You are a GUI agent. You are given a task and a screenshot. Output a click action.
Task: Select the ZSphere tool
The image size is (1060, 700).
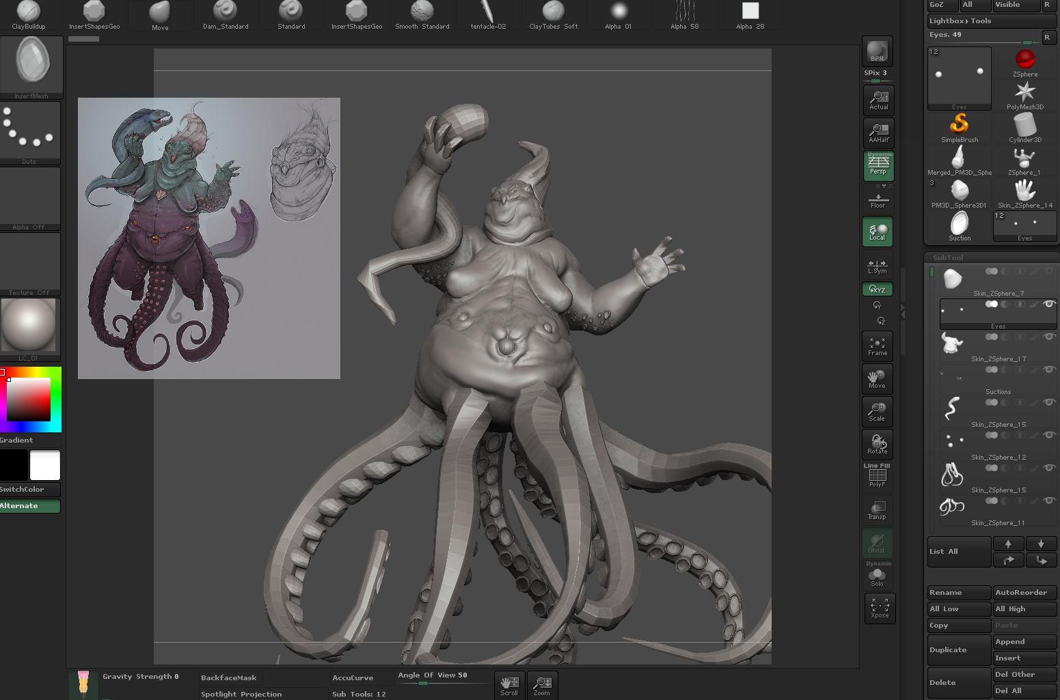click(x=1025, y=62)
